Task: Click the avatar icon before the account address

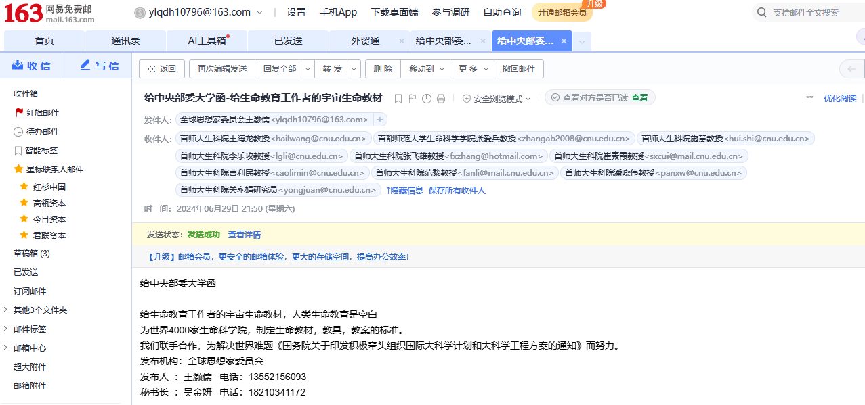Action: pos(140,12)
